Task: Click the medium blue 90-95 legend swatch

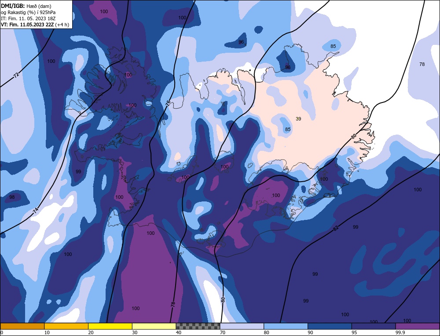Action: (x=330, y=326)
